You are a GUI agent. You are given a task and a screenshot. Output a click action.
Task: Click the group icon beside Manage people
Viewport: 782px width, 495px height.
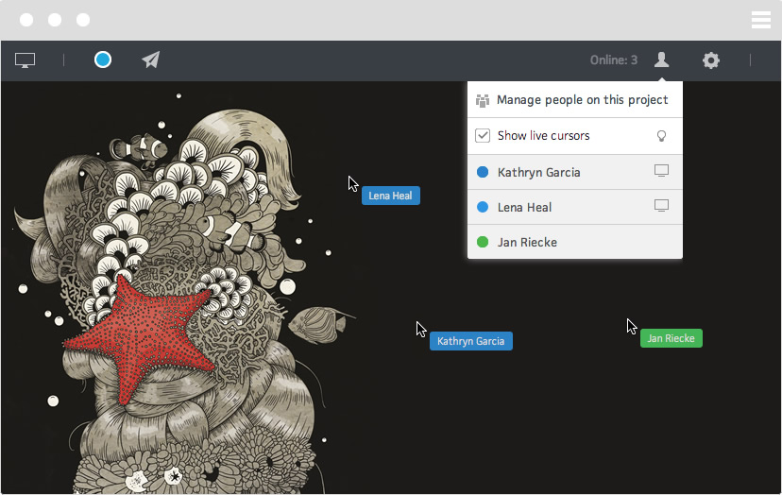click(483, 100)
